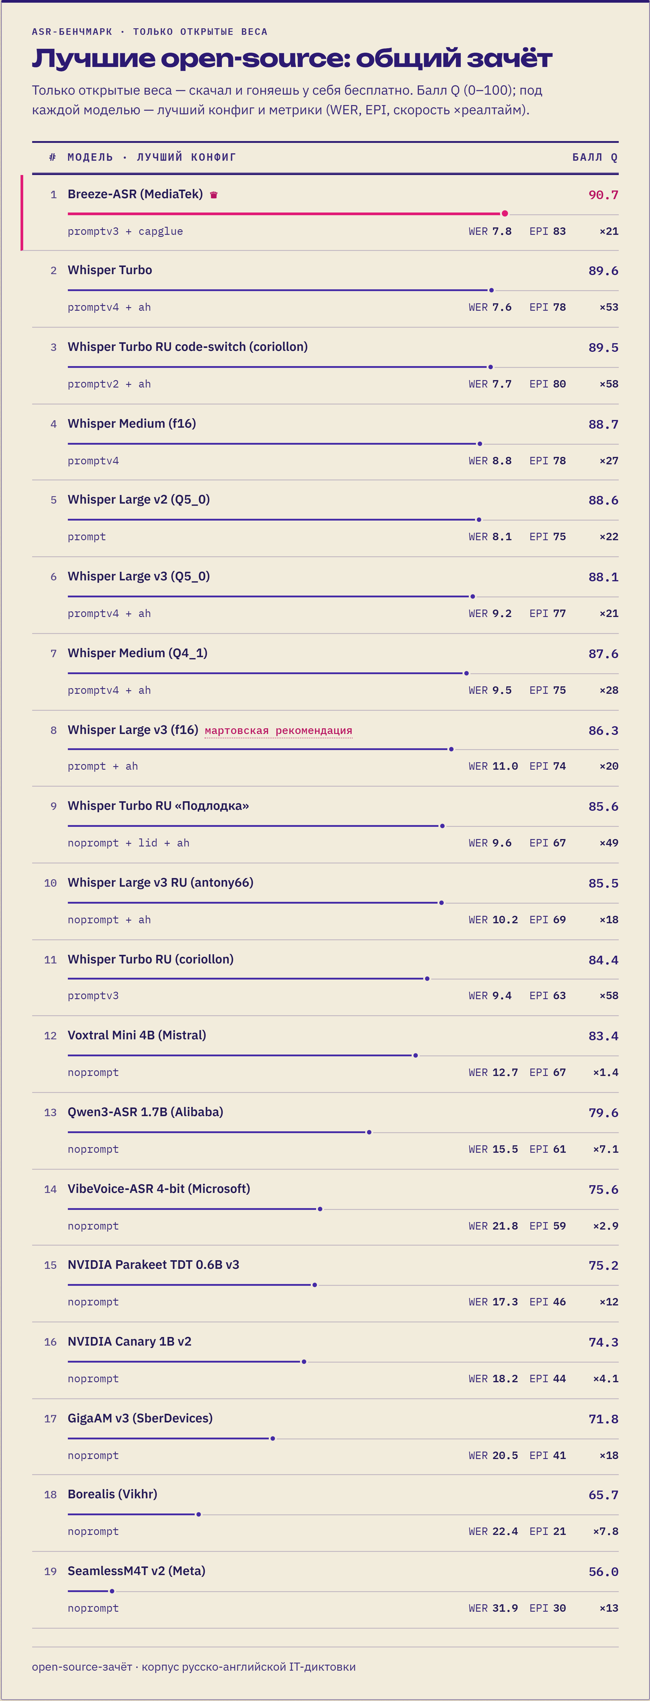The width and height of the screenshot is (650, 1701).
Task: Click the score 89.6
Action: pyautogui.click(x=604, y=271)
